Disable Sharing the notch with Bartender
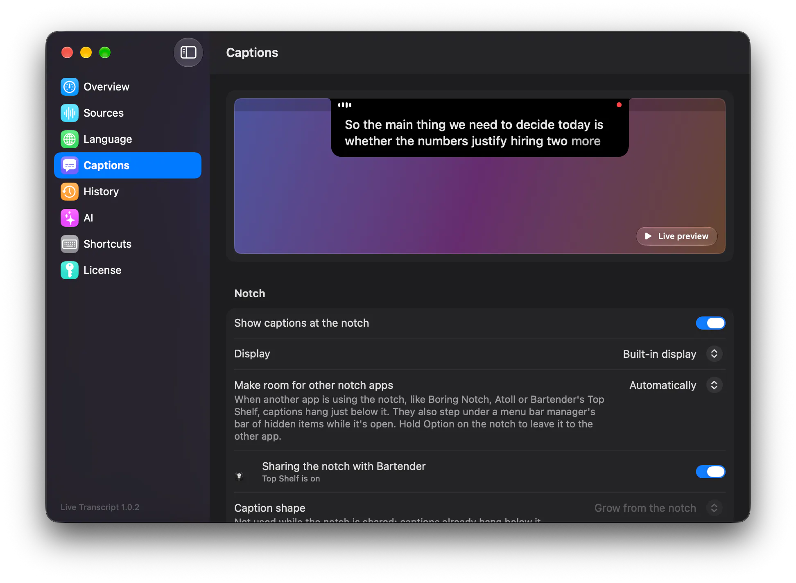796x583 pixels. click(710, 472)
